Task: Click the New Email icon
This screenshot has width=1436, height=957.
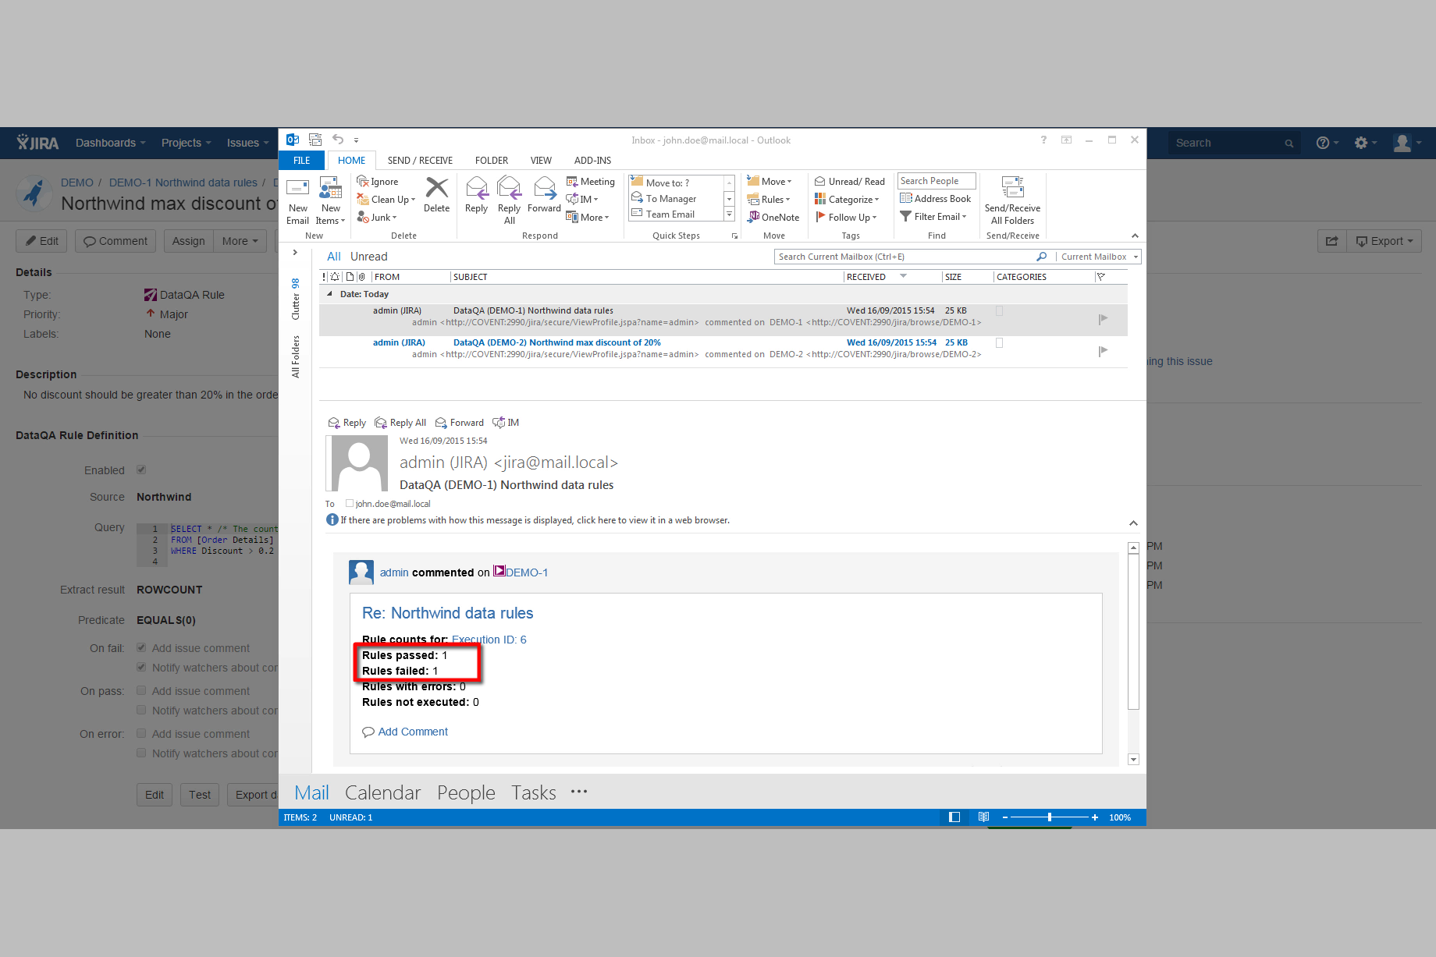Action: point(298,188)
